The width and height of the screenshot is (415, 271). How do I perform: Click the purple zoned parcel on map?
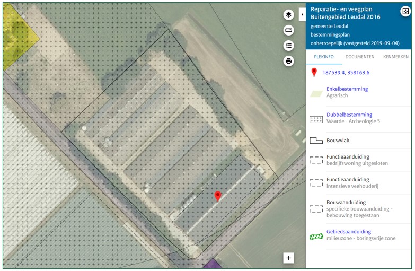point(211,264)
